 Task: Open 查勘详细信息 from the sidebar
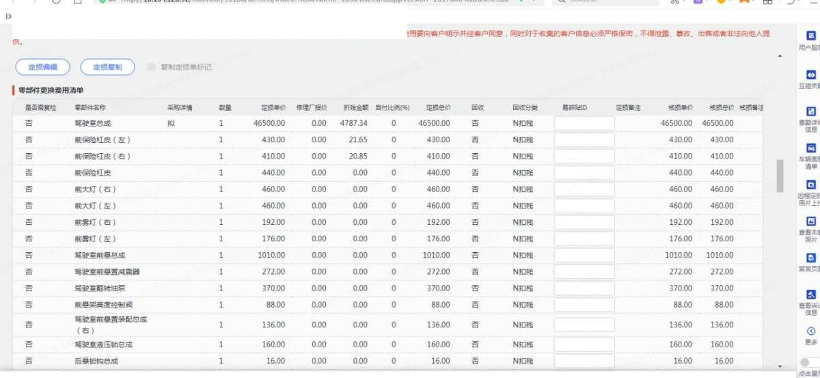(811, 111)
